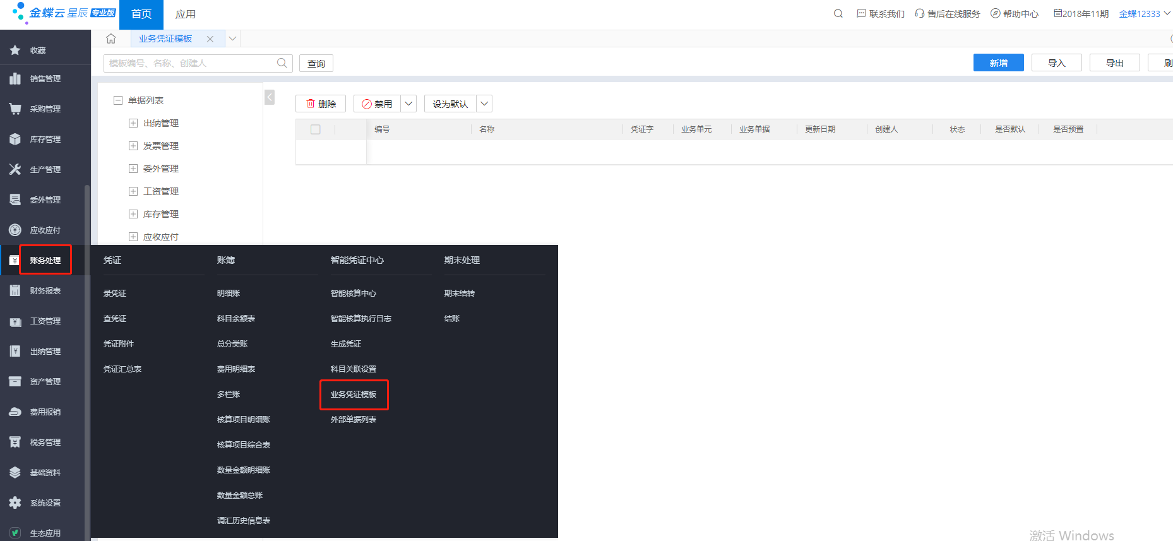Open the tab list dropdown chevron
This screenshot has height=541, width=1173.
click(x=232, y=39)
